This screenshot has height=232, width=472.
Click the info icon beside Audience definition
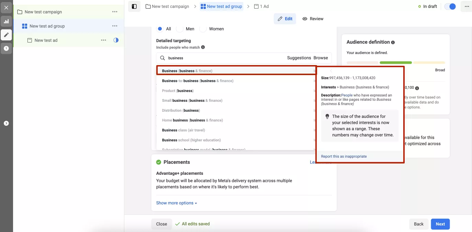pos(393,42)
